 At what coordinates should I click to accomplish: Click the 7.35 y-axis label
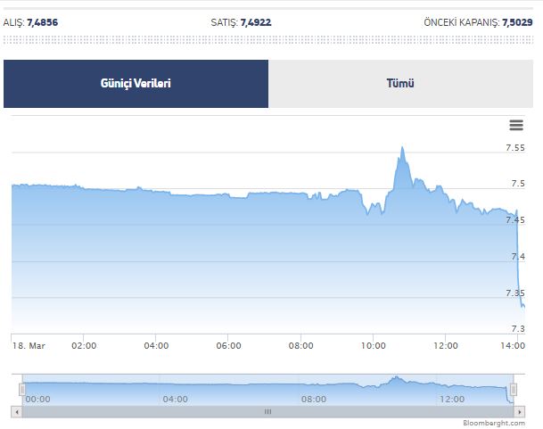coord(515,293)
